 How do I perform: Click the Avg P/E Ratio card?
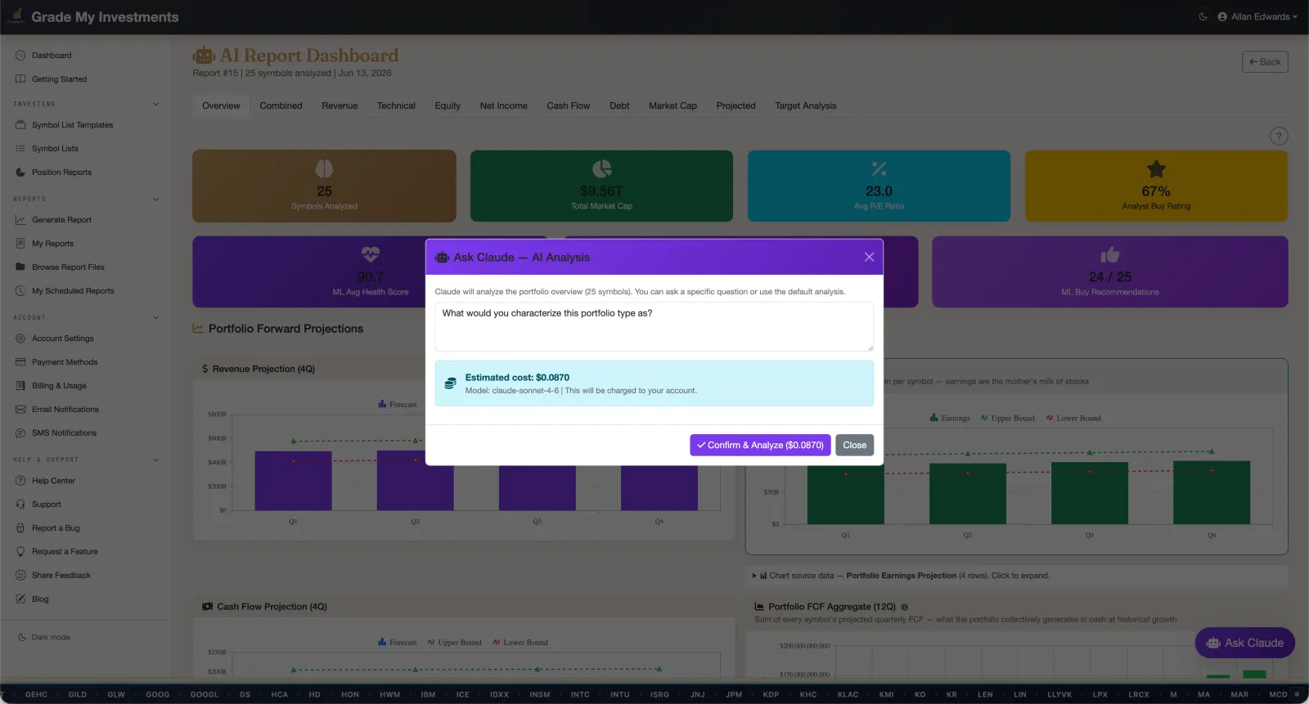click(879, 186)
